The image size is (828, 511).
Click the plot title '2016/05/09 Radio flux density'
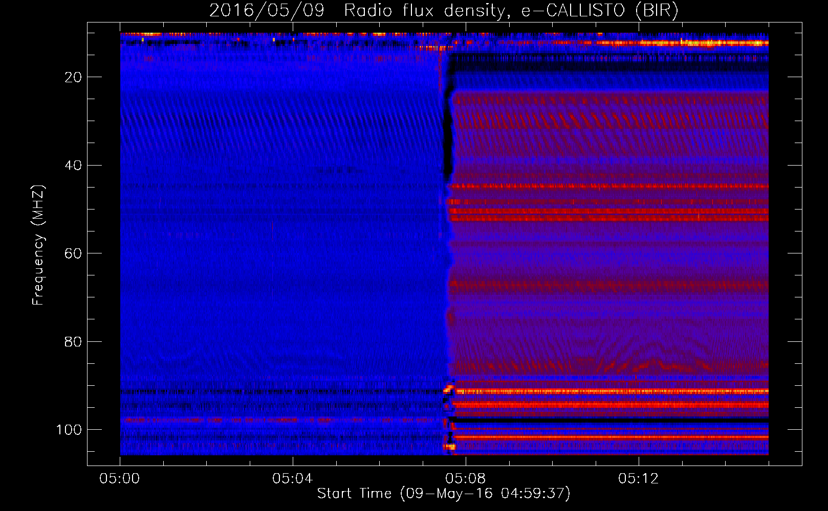point(444,11)
